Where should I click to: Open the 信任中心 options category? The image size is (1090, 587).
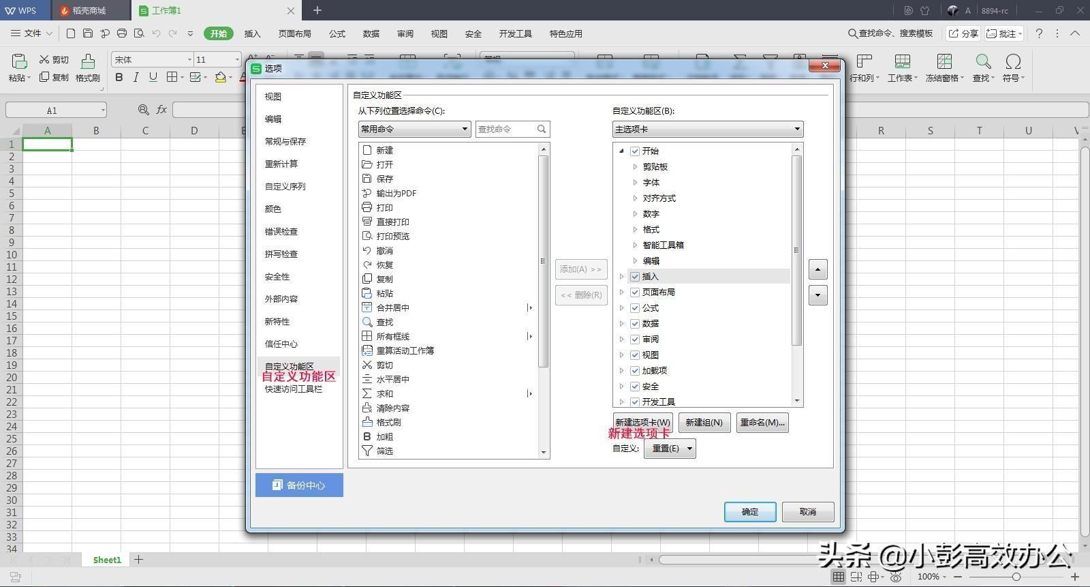pos(281,344)
